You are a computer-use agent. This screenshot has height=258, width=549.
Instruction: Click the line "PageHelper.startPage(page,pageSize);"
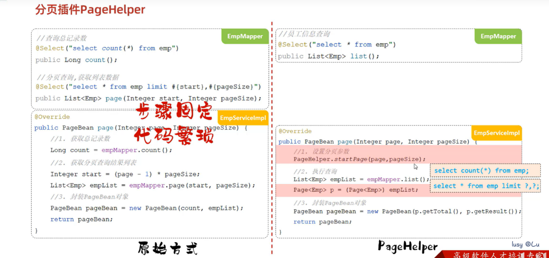[x=360, y=160]
